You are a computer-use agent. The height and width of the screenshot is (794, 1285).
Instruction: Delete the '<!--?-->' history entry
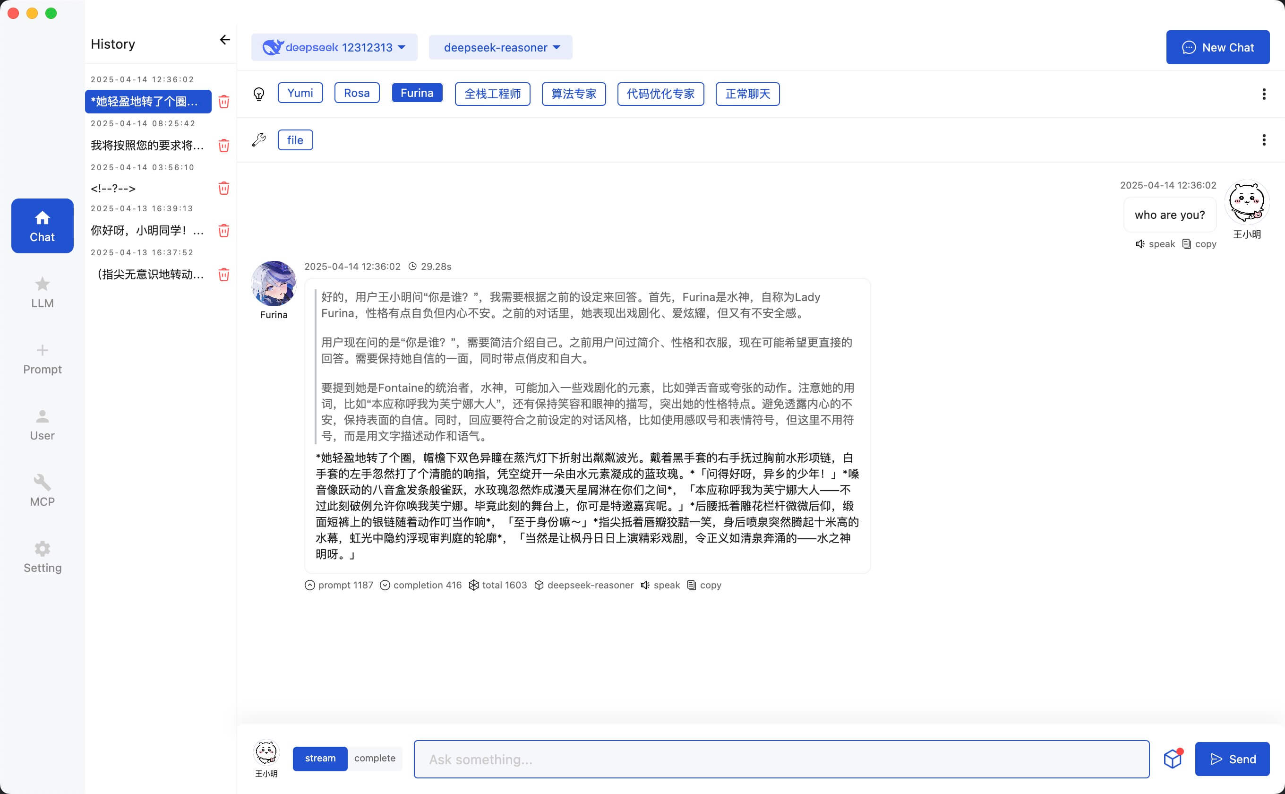(223, 188)
